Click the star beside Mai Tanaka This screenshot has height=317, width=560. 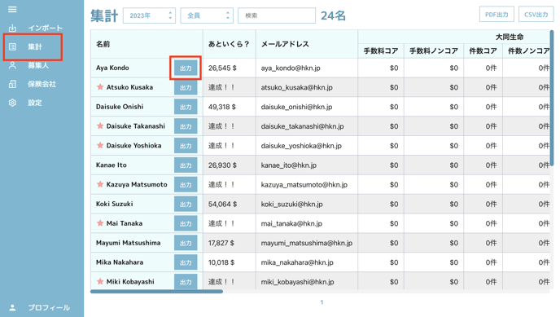coord(100,223)
